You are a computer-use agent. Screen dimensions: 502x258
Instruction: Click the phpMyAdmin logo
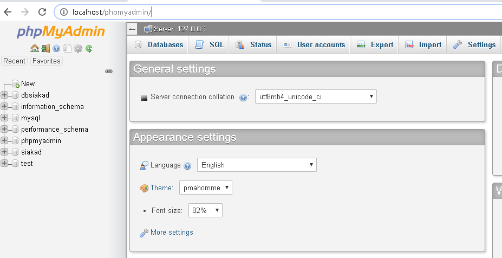[61, 32]
